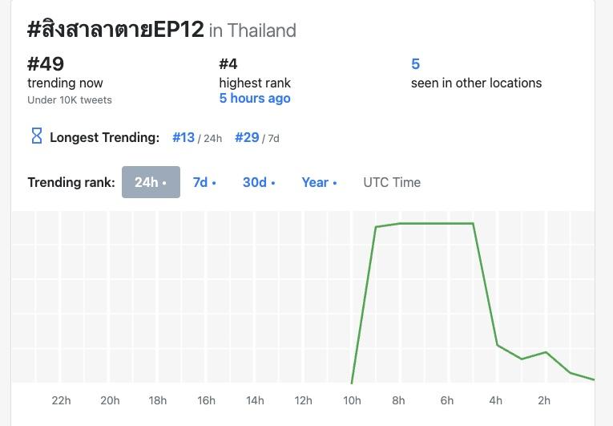Click the 4h mark on the chart axis

click(496, 400)
